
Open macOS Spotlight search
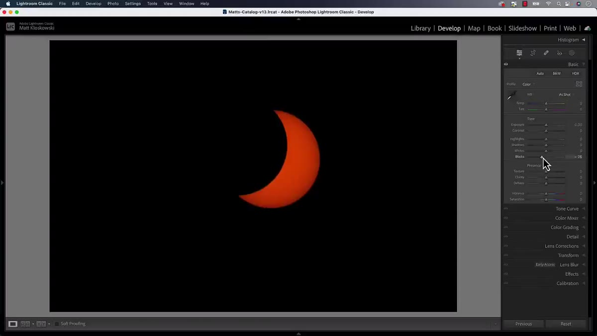pos(559,3)
